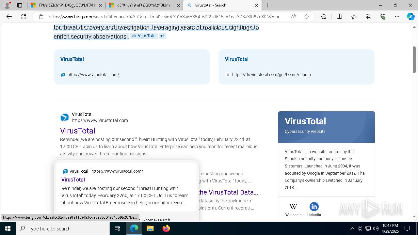
Task: Open VirusTotal title in hover preview card
Action: (x=73, y=180)
